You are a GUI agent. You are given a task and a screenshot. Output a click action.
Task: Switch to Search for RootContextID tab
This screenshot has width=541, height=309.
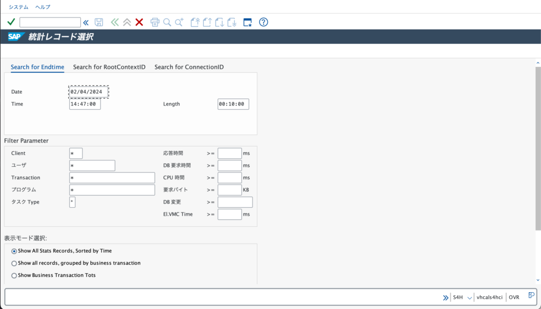(109, 67)
